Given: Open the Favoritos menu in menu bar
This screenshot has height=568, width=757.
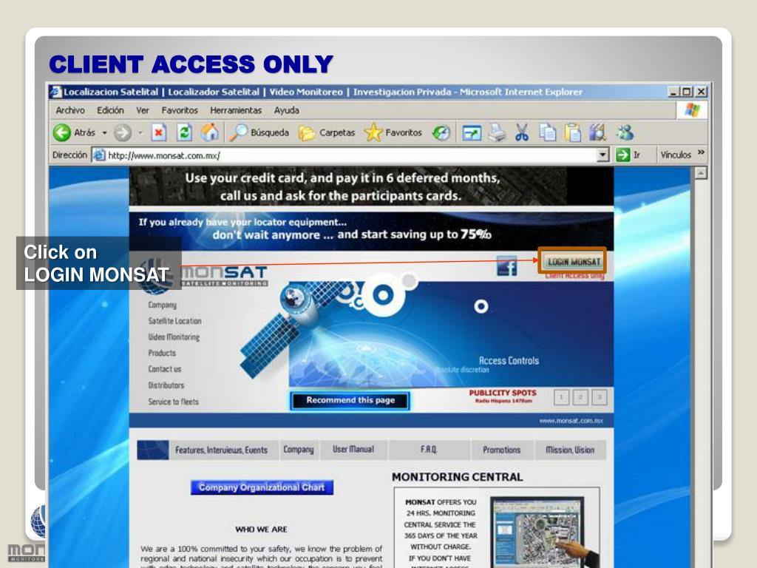Looking at the screenshot, I should (180, 110).
